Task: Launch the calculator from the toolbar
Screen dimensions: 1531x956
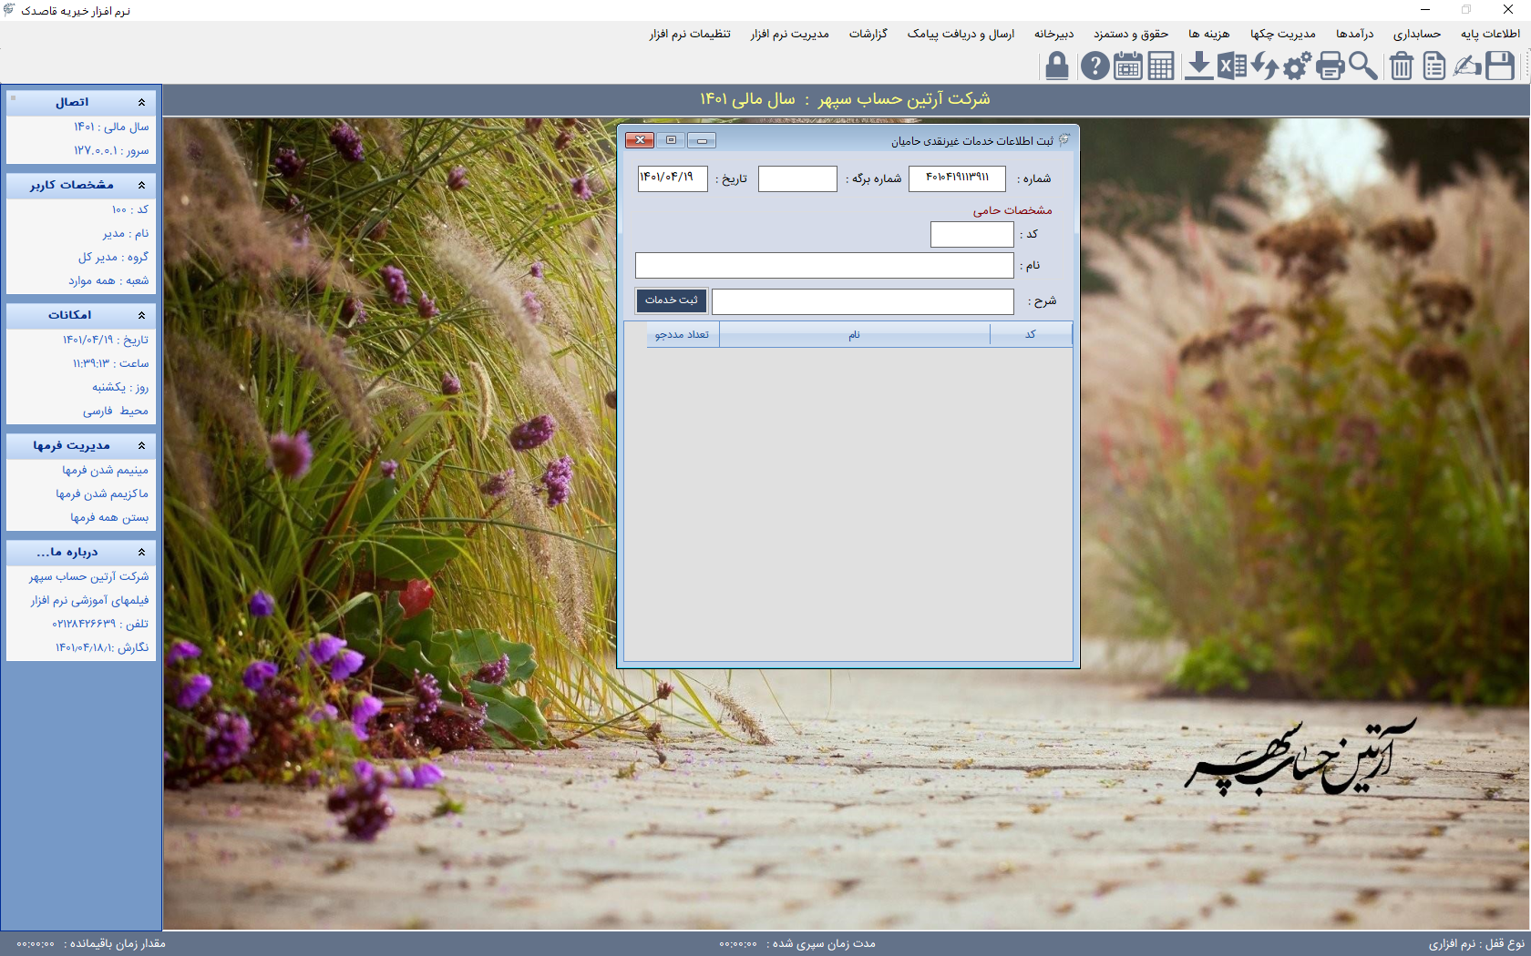Action: click(1161, 66)
